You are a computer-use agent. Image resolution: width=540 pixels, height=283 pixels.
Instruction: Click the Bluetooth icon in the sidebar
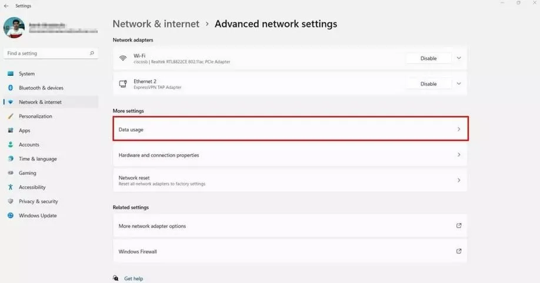(x=11, y=88)
